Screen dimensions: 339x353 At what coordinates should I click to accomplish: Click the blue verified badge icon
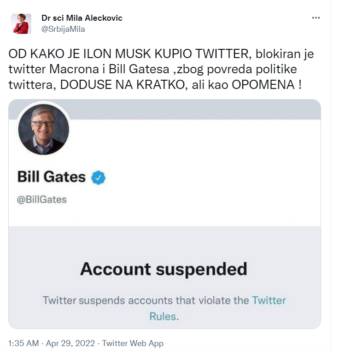pos(98,177)
